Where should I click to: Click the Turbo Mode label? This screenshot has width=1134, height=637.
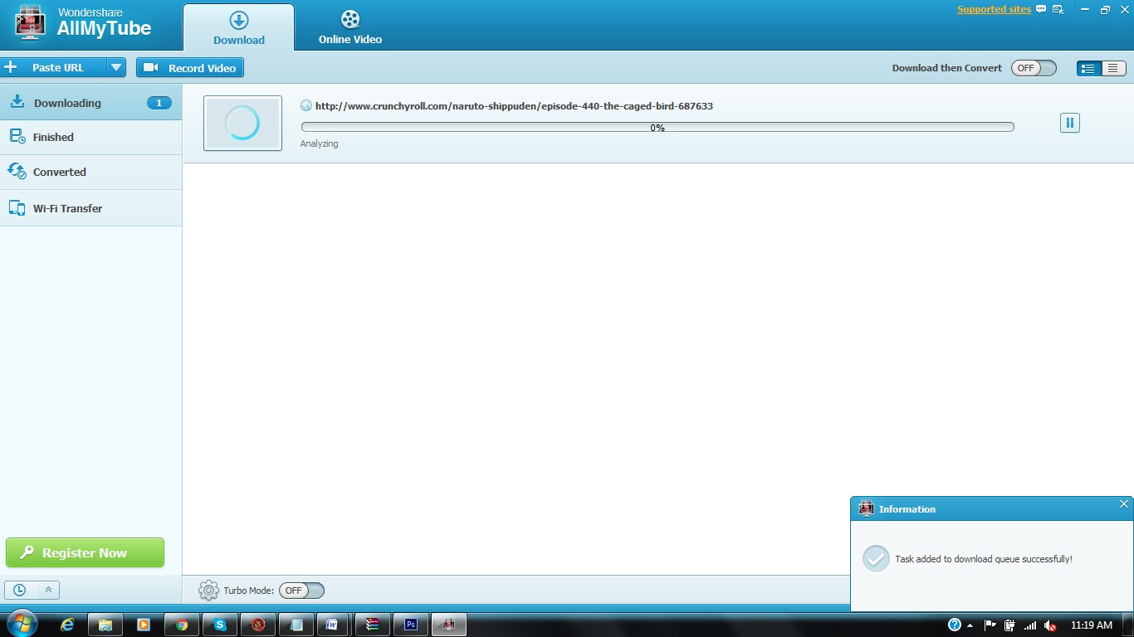point(248,591)
